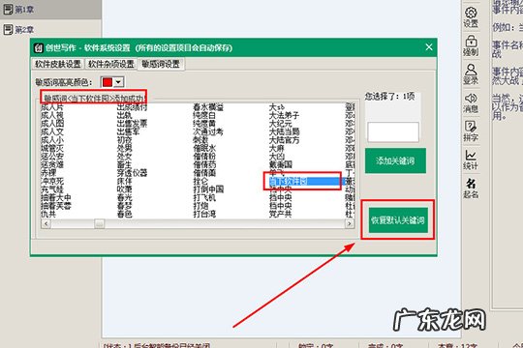Select 处男 in the word list
The width and height of the screenshot is (523, 348).
[x=124, y=148]
